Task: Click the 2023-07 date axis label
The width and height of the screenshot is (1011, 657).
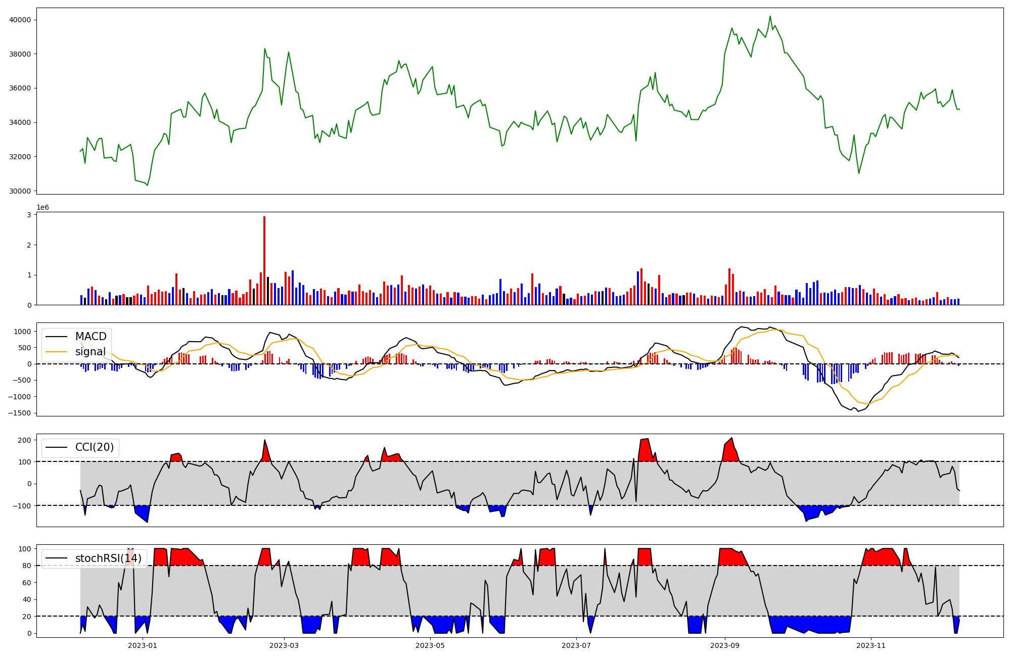Action: coord(576,645)
